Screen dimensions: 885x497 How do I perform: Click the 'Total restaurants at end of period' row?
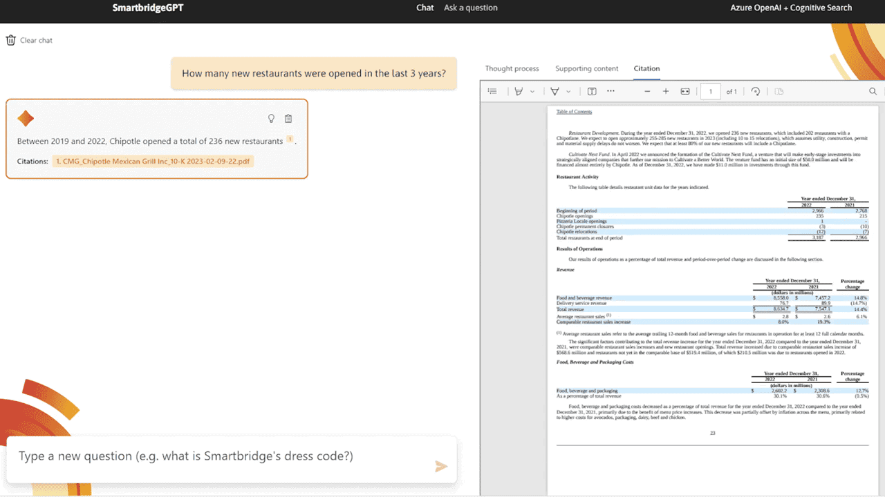(x=712, y=237)
